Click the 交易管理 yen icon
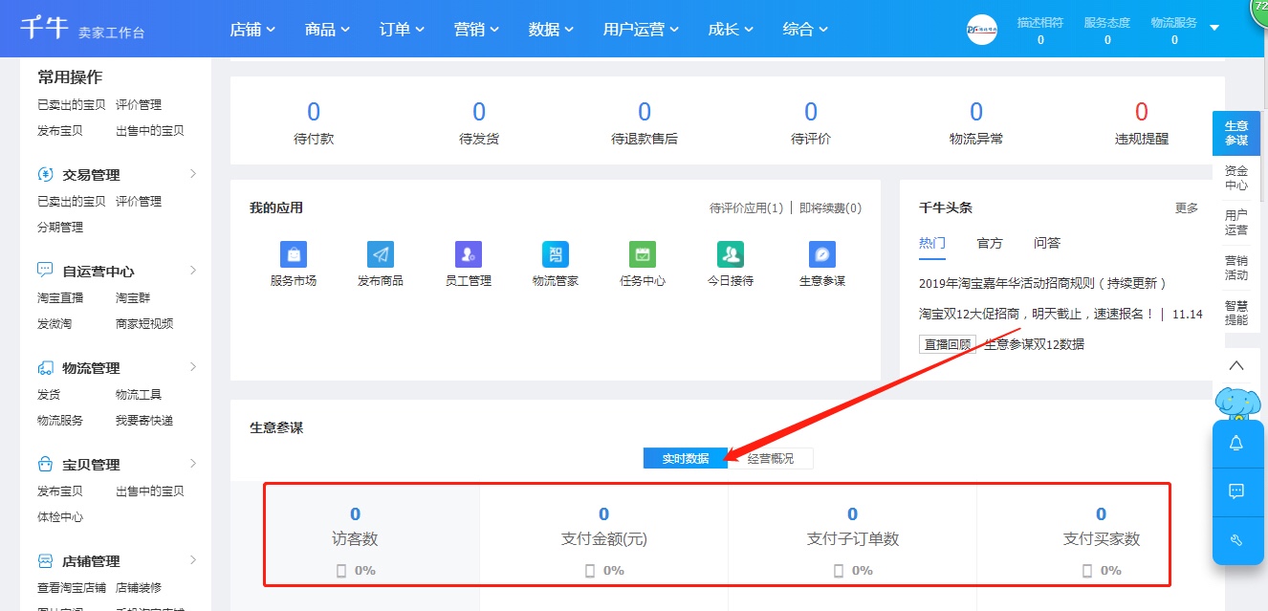The height and width of the screenshot is (611, 1268). [45, 175]
